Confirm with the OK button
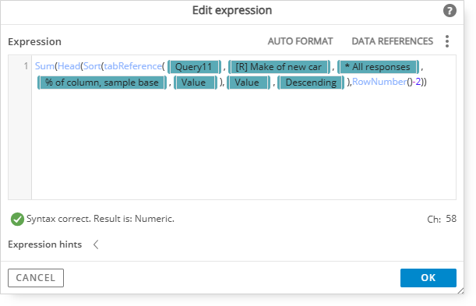 428,278
